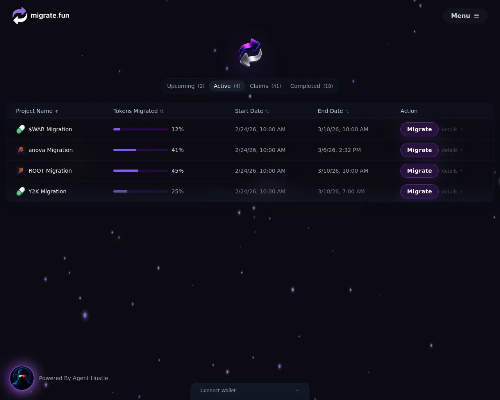The width and height of the screenshot is (500, 400).
Task: Select the Y2K Migration project name
Action: coord(47,191)
